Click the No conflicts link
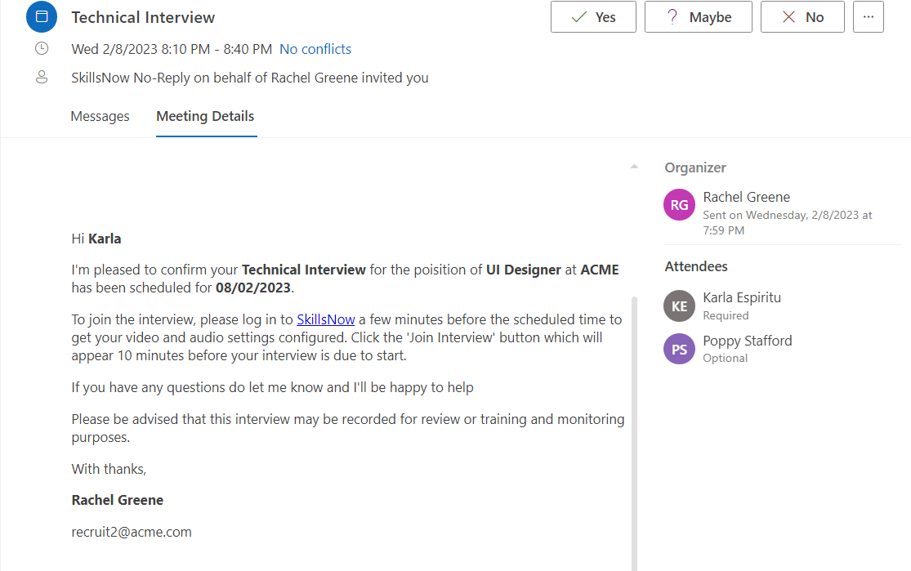The width and height of the screenshot is (911, 571). click(315, 49)
